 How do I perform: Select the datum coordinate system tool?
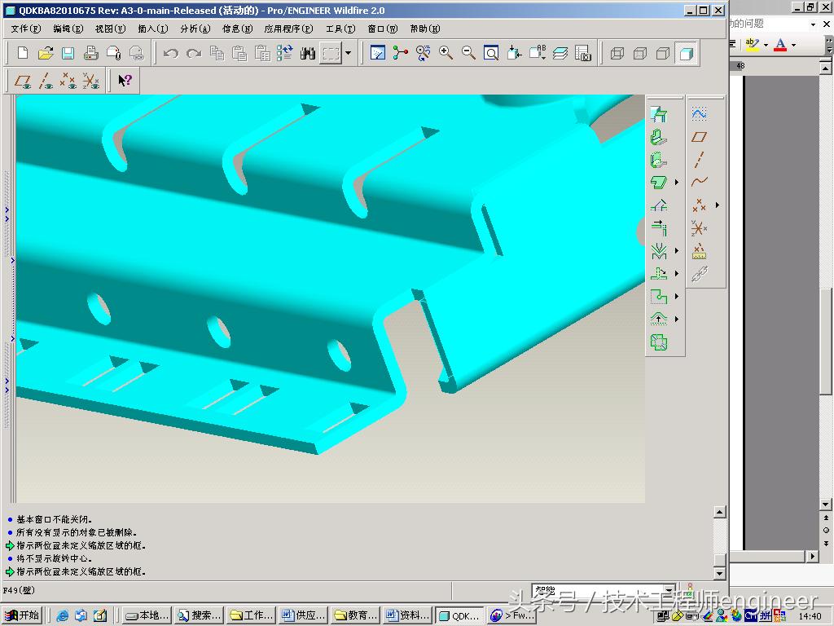pos(699,228)
